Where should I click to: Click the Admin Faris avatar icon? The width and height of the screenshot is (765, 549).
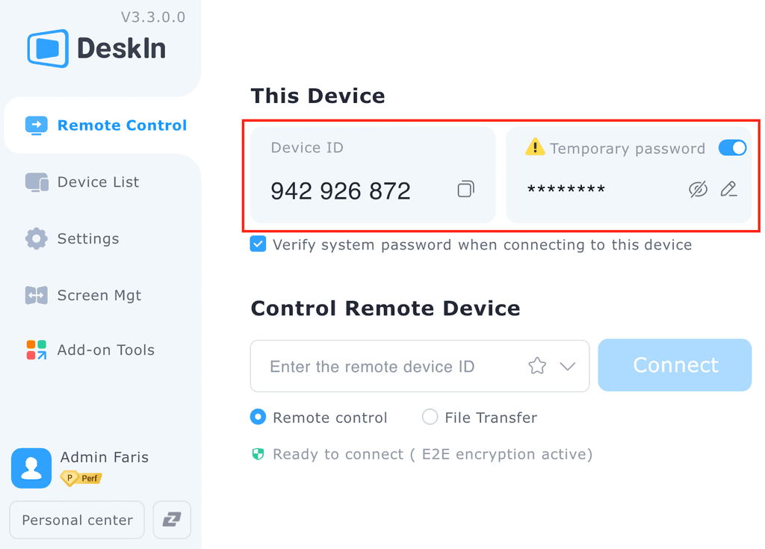tap(31, 468)
